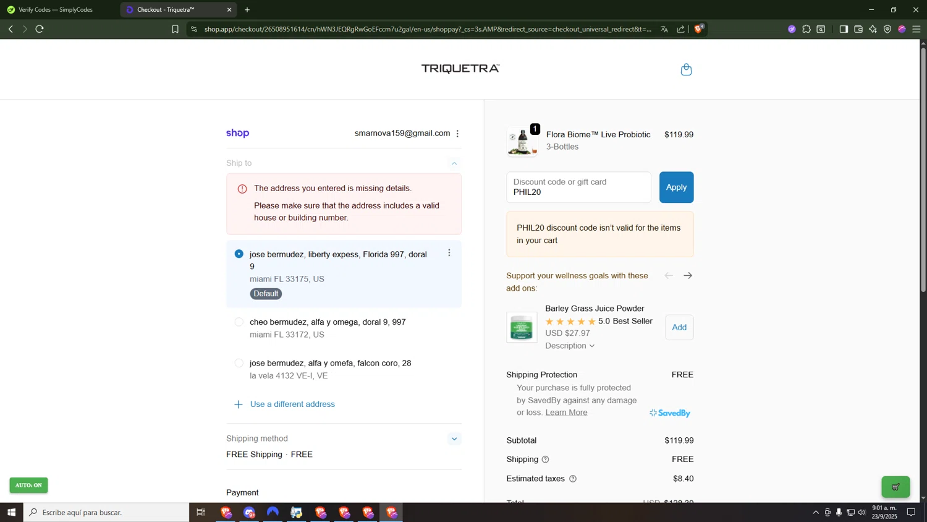927x522 pixels.
Task: Expand the Shipping method section
Action: point(454,439)
